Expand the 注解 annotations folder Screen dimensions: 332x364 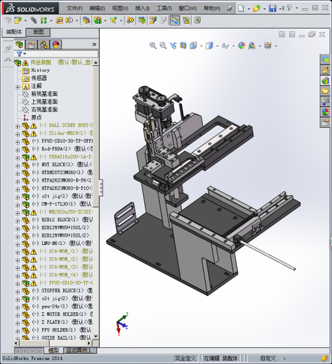(x=17, y=87)
